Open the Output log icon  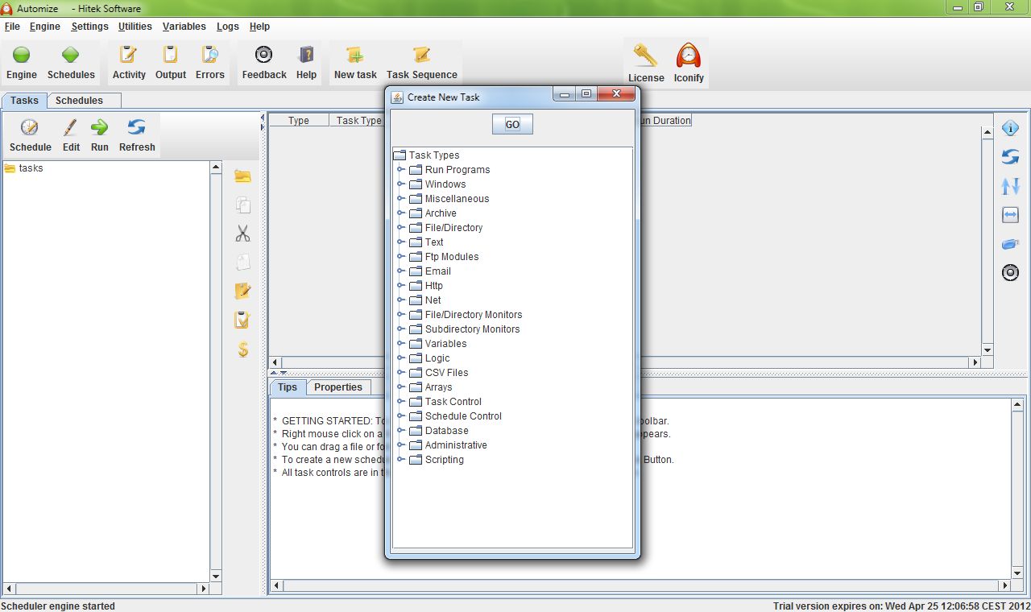coord(170,55)
